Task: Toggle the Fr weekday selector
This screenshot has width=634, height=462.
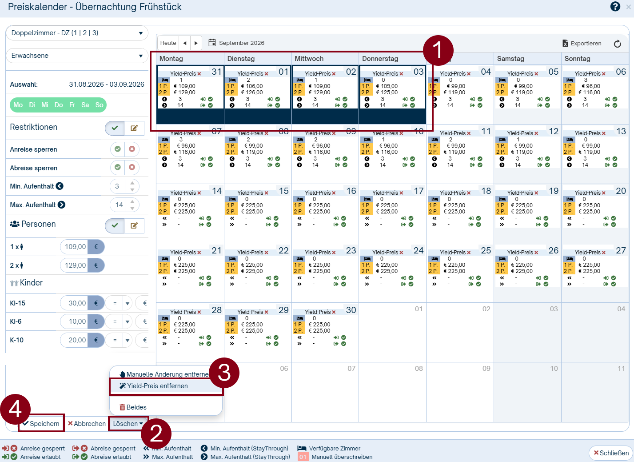Action: click(72, 105)
